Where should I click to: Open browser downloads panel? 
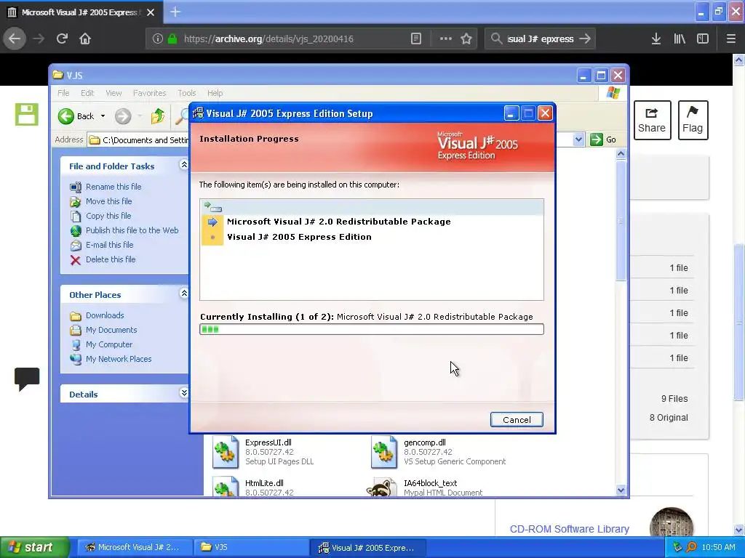click(x=656, y=39)
